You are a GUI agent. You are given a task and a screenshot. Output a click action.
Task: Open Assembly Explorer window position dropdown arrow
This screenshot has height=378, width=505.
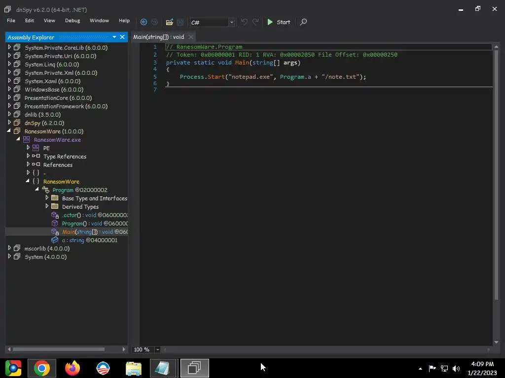click(114, 37)
